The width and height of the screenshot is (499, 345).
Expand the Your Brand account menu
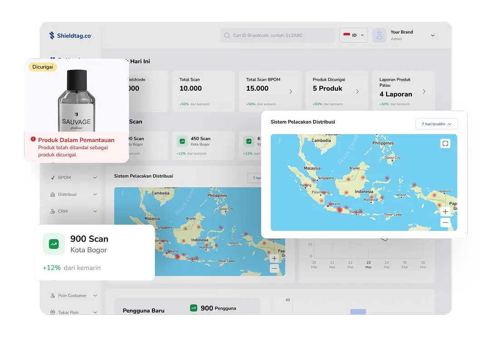click(432, 35)
